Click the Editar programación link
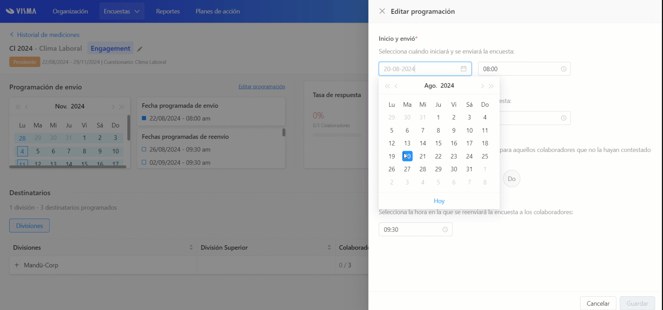 pos(262,86)
